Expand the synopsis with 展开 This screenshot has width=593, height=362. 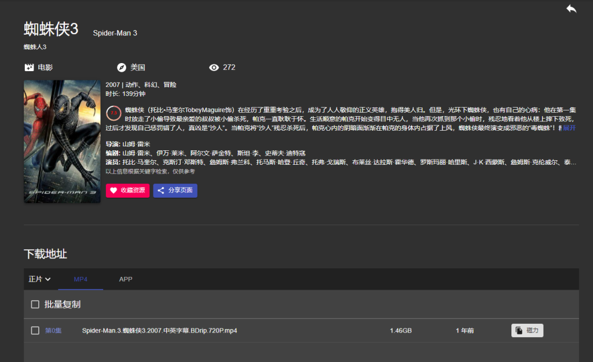click(x=569, y=128)
